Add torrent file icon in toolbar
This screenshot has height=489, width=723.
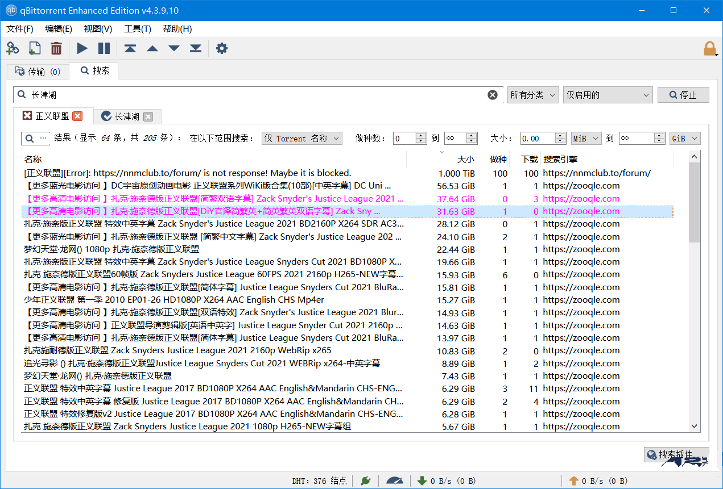pos(34,49)
